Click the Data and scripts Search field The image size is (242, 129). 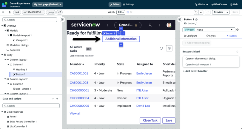(x=31, y=106)
